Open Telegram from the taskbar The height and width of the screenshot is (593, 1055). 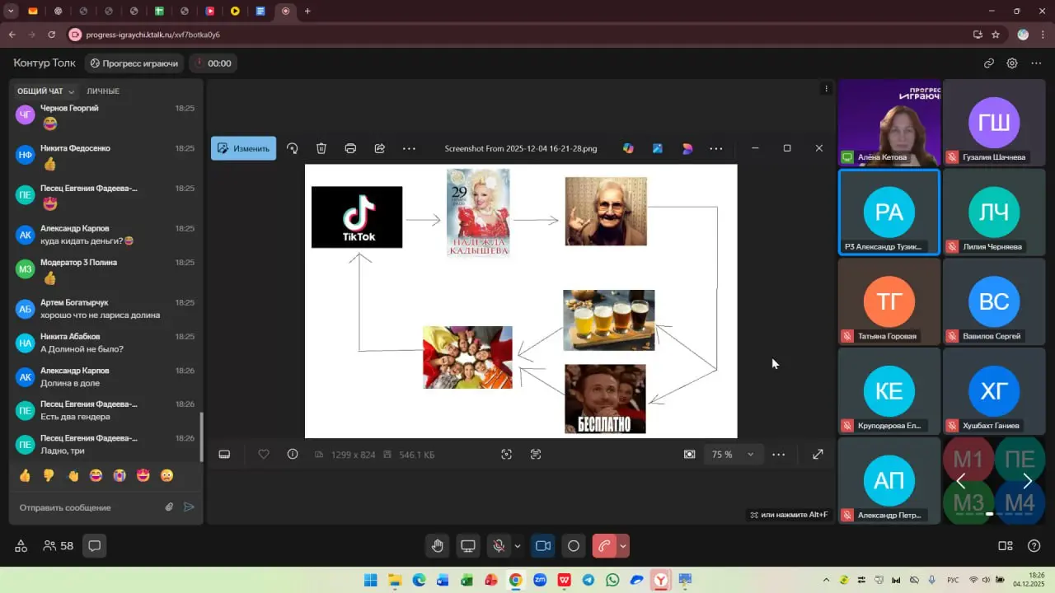[588, 580]
